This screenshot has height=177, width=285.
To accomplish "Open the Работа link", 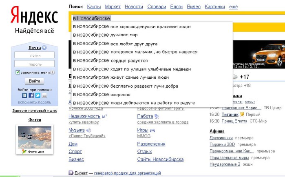I will [x=145, y=116].
